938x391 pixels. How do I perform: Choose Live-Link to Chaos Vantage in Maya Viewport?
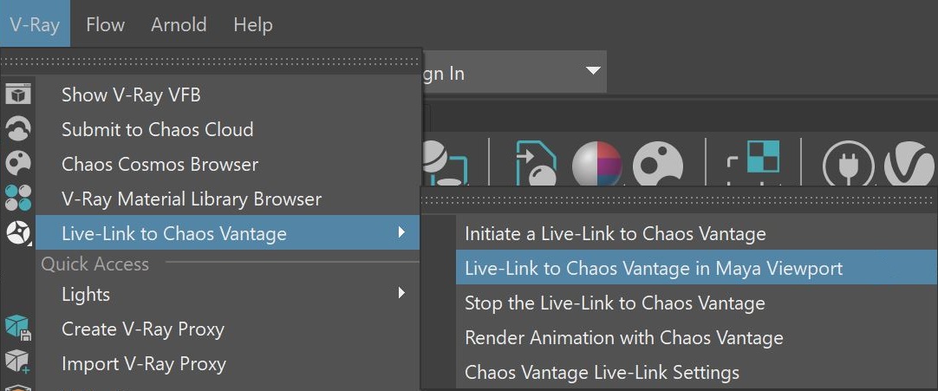[x=696, y=268]
